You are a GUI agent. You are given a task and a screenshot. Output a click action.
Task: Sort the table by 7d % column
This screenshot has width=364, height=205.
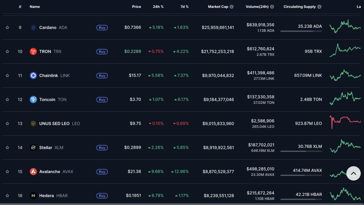click(x=184, y=7)
